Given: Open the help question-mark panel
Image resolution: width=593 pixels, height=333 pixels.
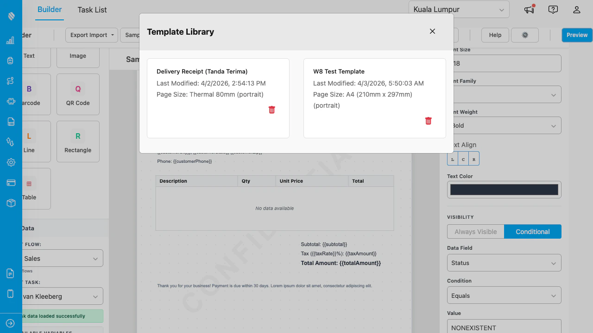Looking at the screenshot, I should click(553, 9).
